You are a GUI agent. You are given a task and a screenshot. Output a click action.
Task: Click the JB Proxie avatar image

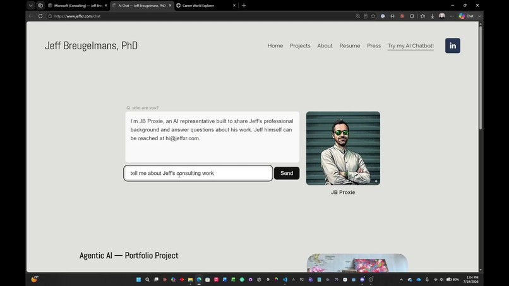click(343, 148)
